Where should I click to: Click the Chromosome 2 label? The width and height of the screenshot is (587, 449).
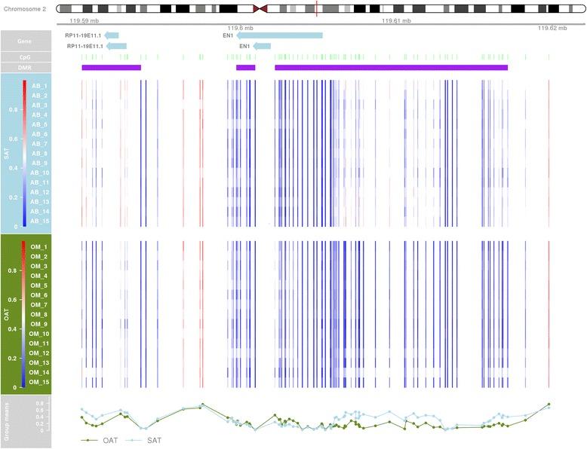click(x=25, y=9)
